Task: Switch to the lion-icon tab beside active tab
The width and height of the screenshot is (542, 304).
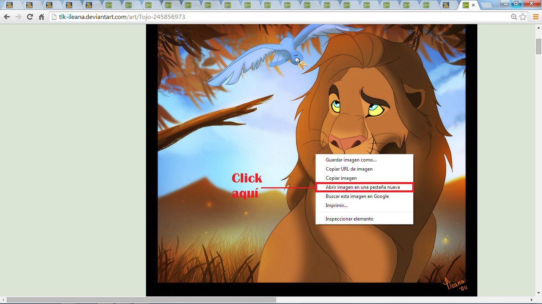Action: click(446, 5)
